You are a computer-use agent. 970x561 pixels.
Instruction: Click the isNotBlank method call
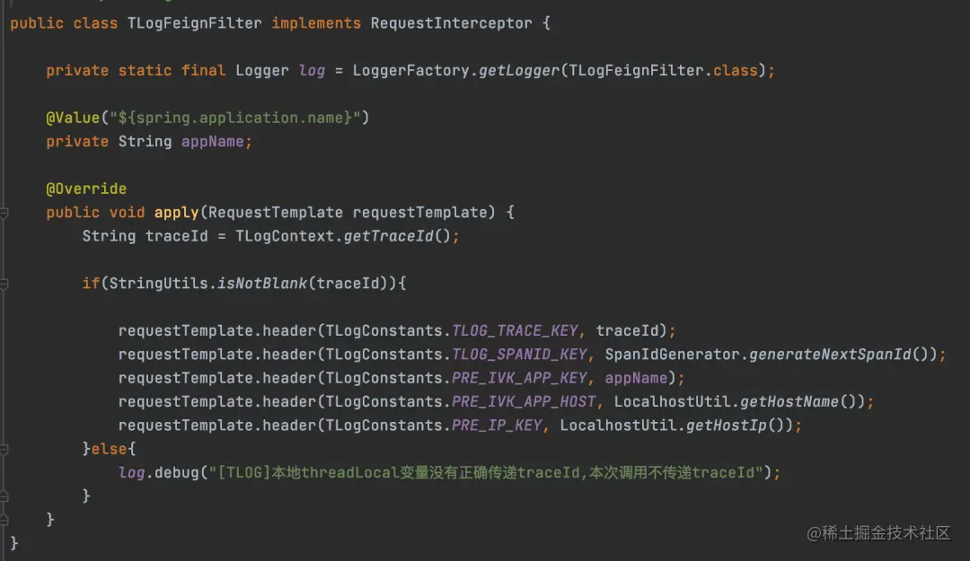click(261, 284)
